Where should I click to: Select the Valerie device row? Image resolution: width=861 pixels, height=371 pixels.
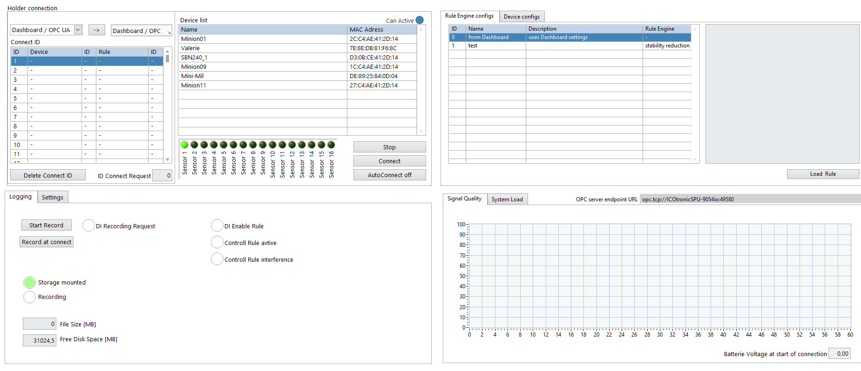coord(298,48)
